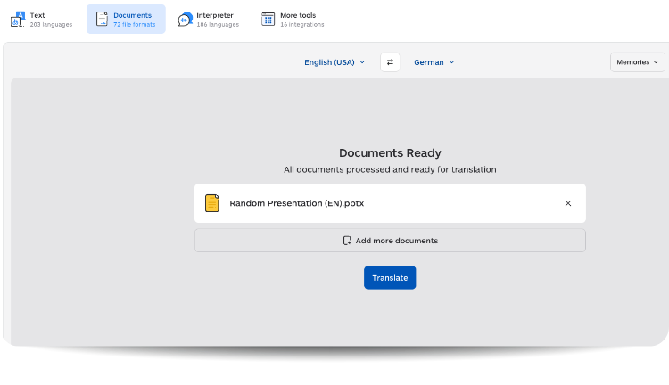Open the More tools tab
The width and height of the screenshot is (669, 385).
point(293,20)
